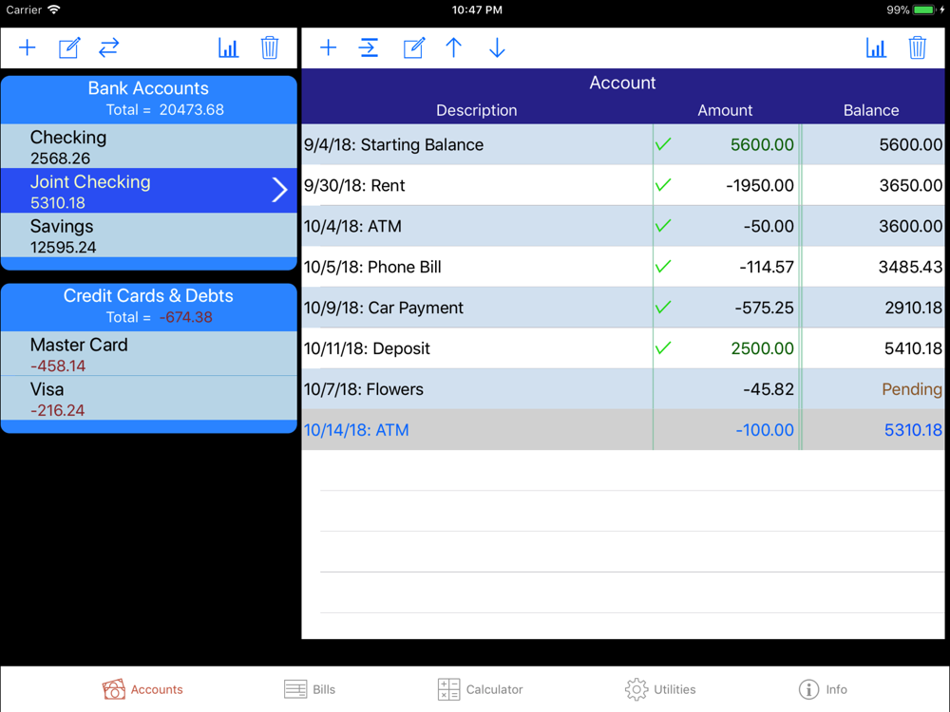Tap the transfer arrows icon

109,47
